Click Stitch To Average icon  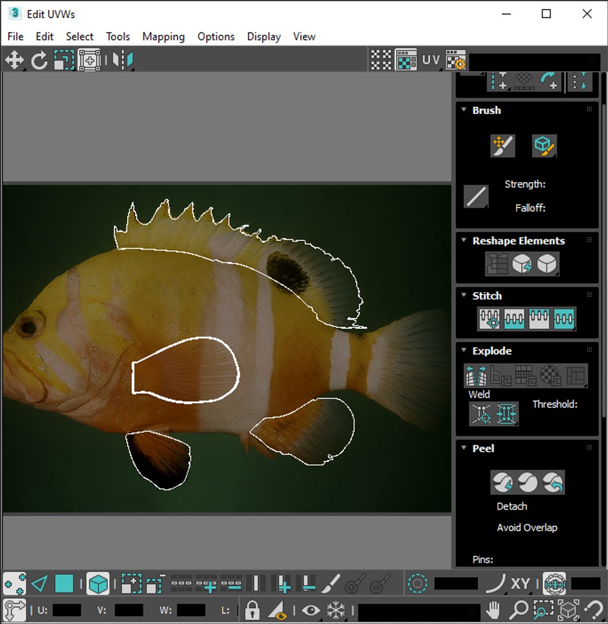[514, 319]
